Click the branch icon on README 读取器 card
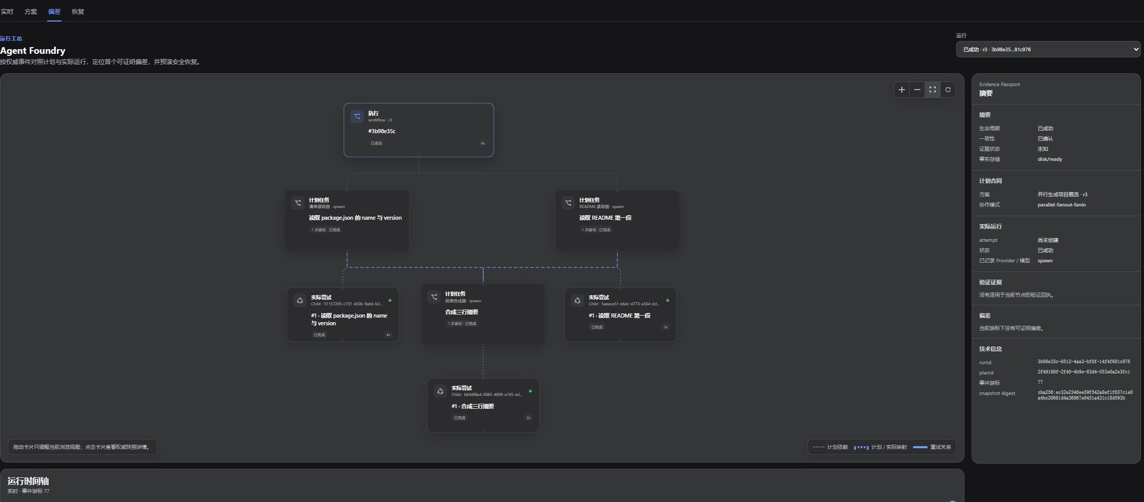Image resolution: width=1144 pixels, height=502 pixels. [568, 203]
